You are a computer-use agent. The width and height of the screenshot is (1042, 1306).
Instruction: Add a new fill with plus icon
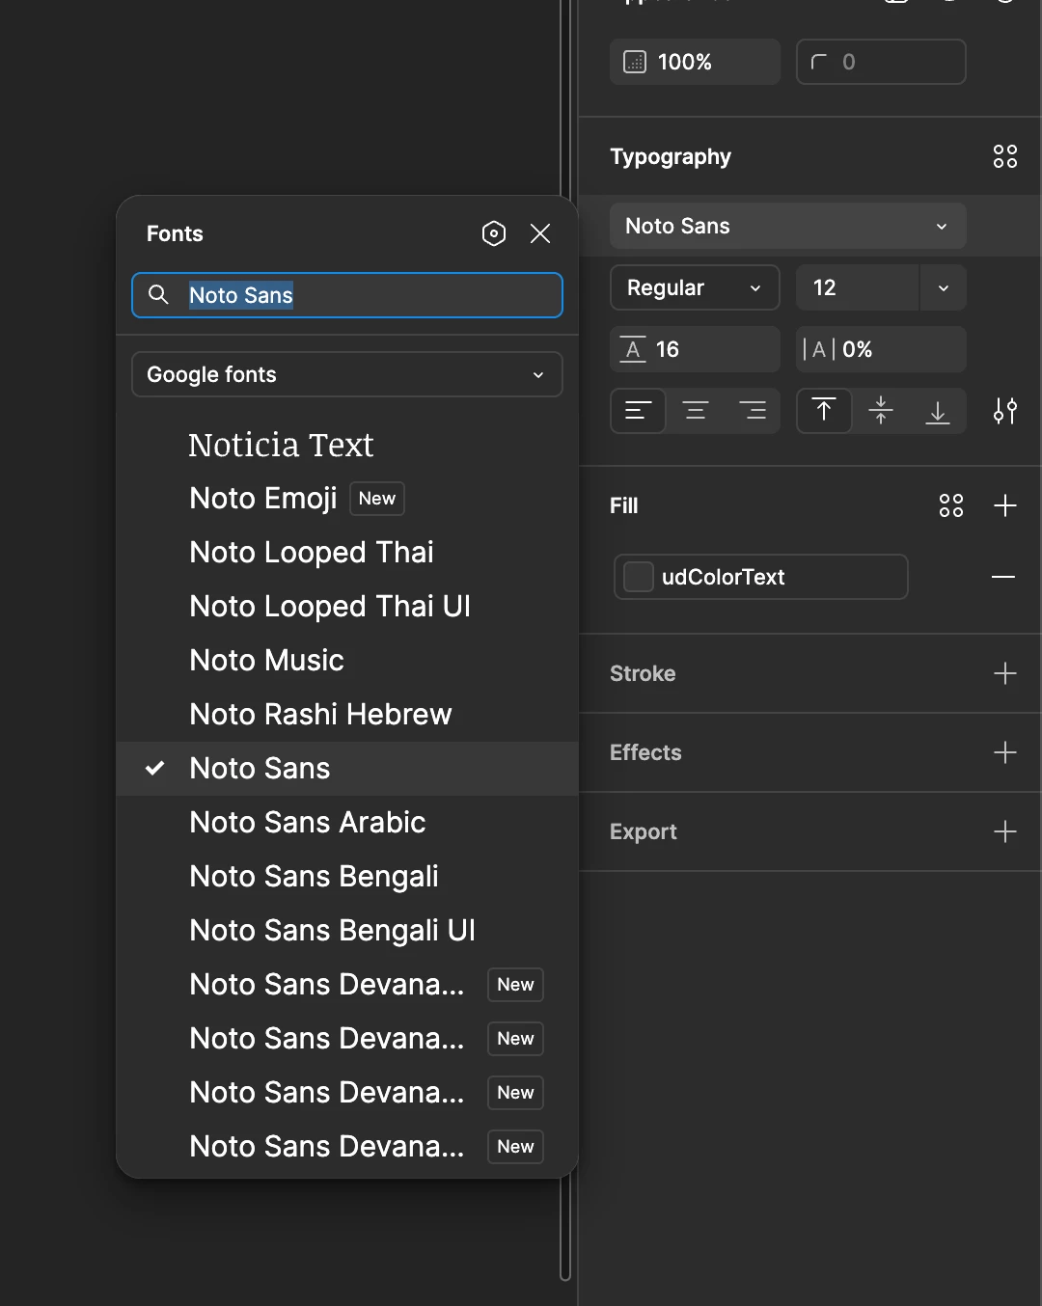1005,505
